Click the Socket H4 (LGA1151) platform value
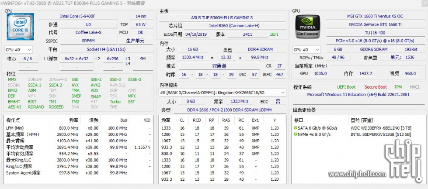This screenshot has height=189, width=428. click(107, 50)
